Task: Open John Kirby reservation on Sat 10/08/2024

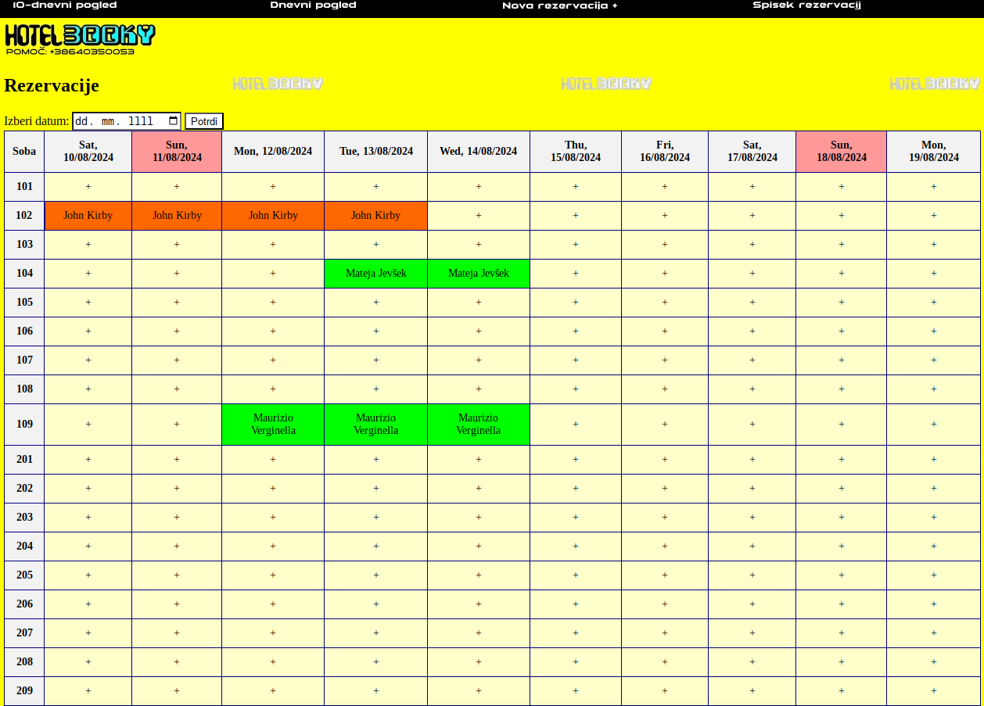Action: click(88, 216)
